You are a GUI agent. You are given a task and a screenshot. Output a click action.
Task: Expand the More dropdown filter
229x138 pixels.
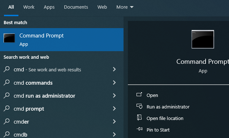(x=125, y=7)
